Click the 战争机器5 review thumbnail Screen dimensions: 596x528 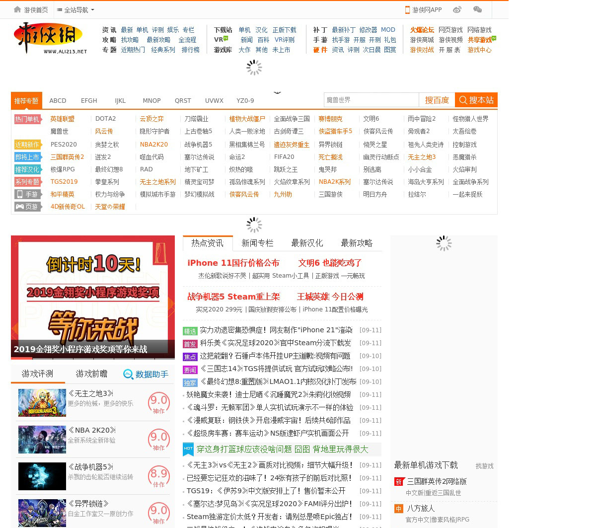tap(42, 476)
